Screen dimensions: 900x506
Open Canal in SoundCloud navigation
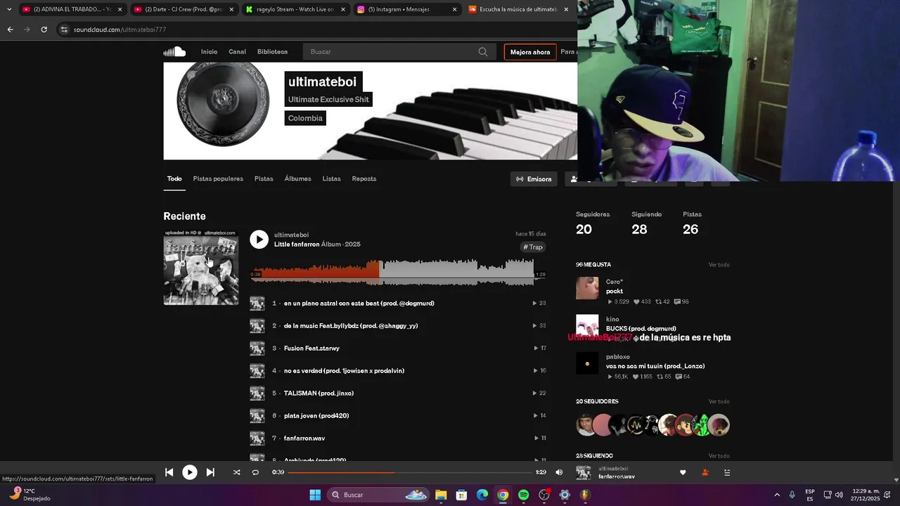pos(237,52)
